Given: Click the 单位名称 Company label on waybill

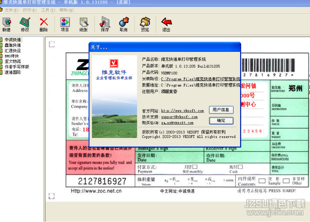Looking at the screenshot, I should point(80,104).
